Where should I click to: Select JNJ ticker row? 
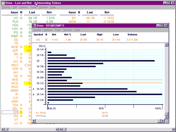tap(15, 116)
